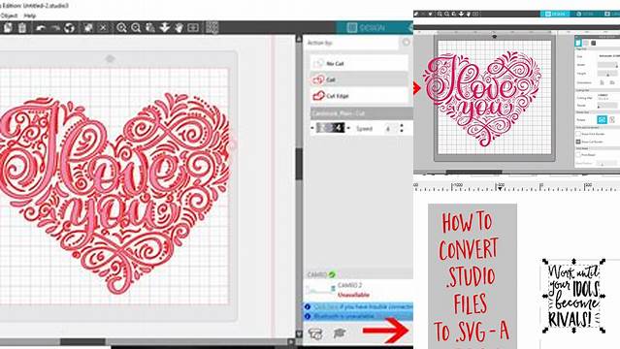Toggle the grid icon in the toolbar
Viewport: 620px width, 349px height.
[212, 28]
